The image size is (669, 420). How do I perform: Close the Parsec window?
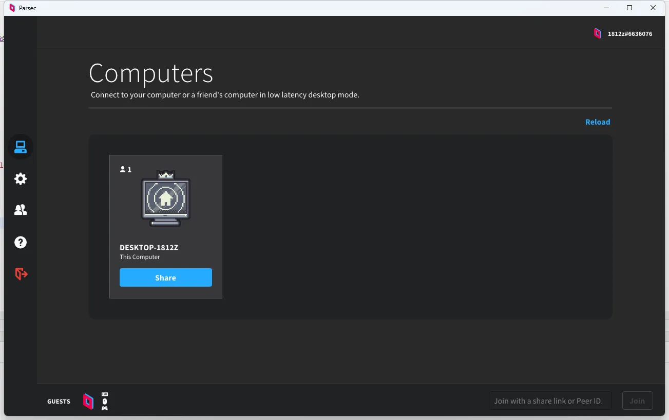pyautogui.click(x=653, y=8)
